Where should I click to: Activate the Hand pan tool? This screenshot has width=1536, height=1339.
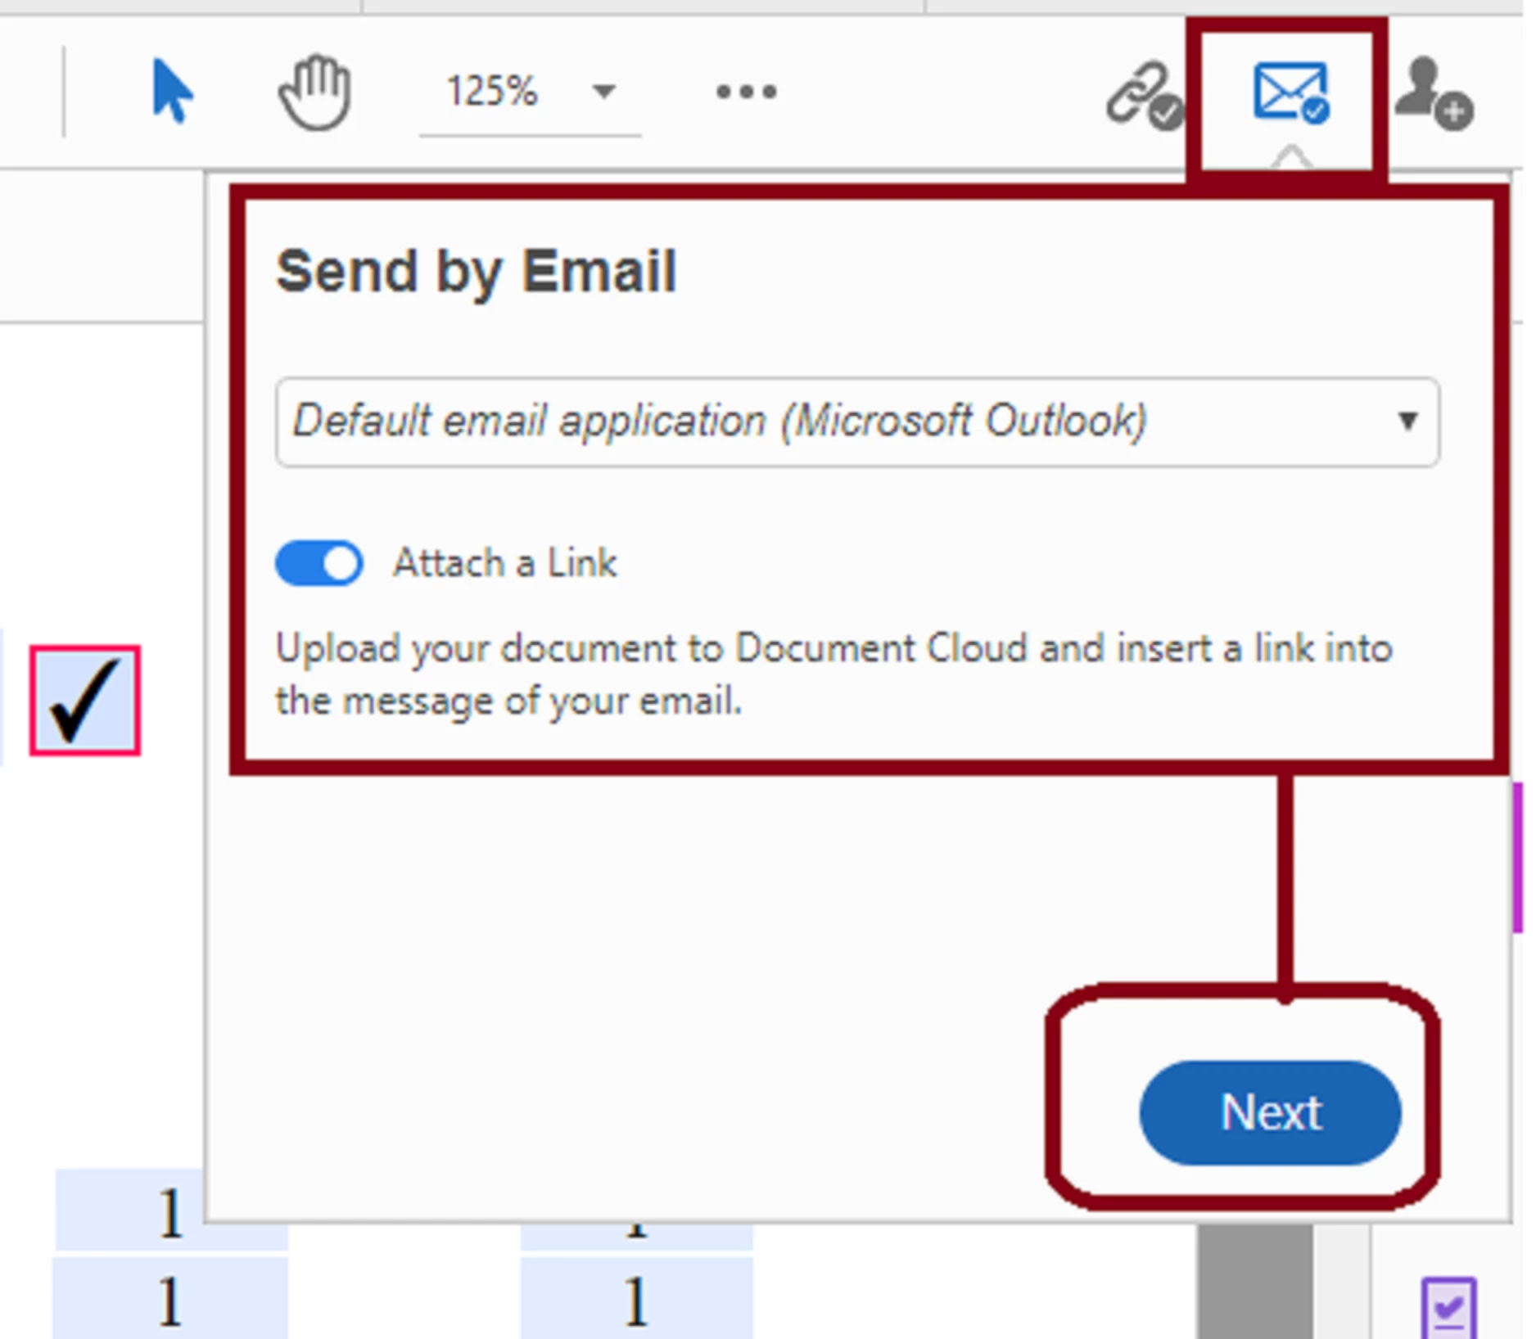(x=315, y=92)
